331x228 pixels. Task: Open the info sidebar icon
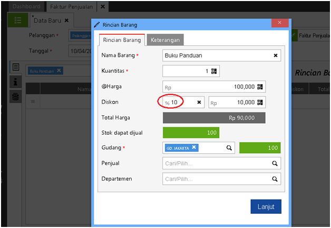coord(16,82)
